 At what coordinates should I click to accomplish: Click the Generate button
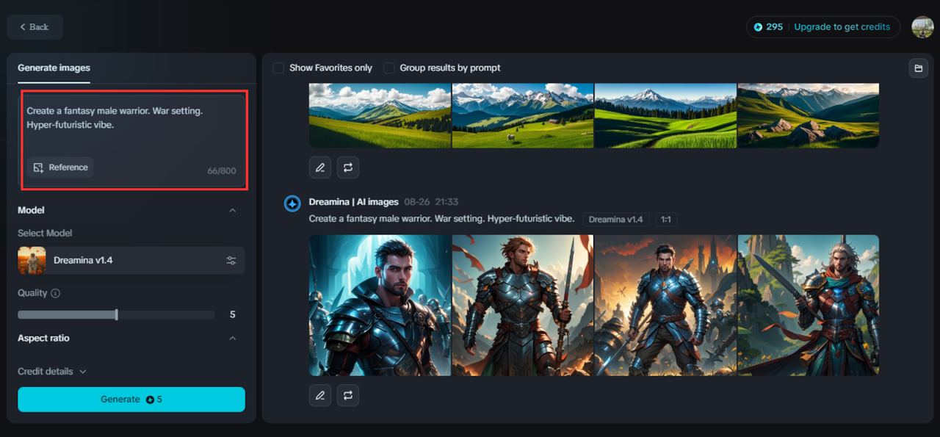[131, 400]
